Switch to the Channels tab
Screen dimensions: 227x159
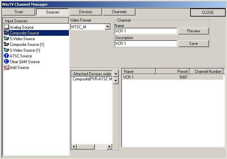(119, 12)
